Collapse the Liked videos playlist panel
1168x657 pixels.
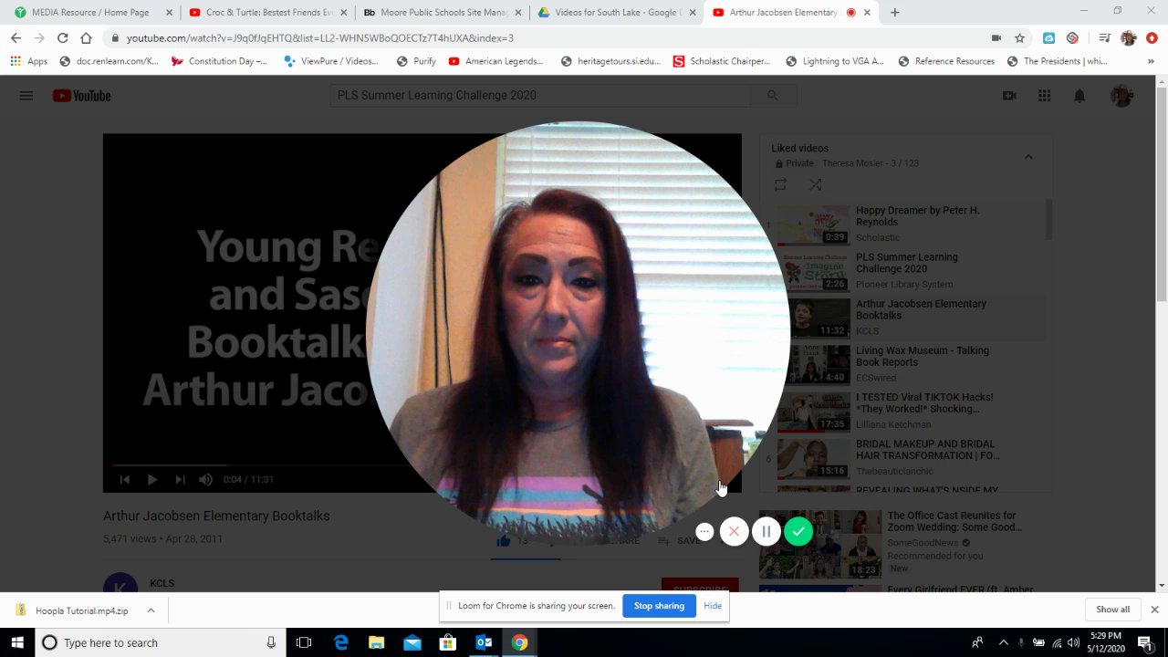click(x=1028, y=157)
